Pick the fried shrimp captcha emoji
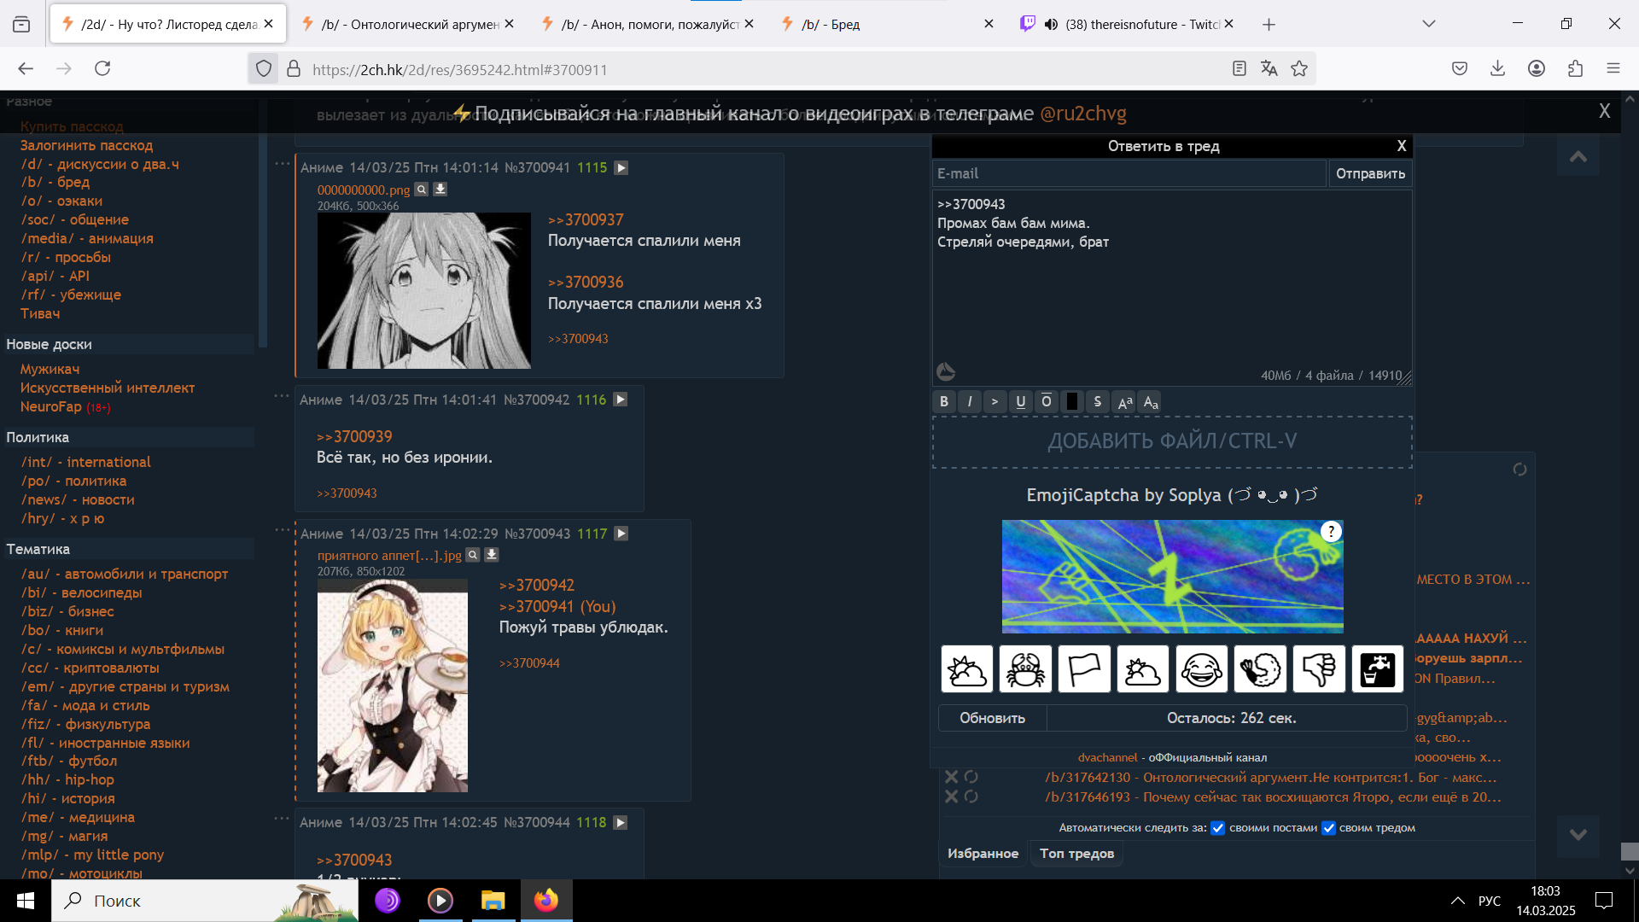1639x922 pixels. (x=1260, y=669)
